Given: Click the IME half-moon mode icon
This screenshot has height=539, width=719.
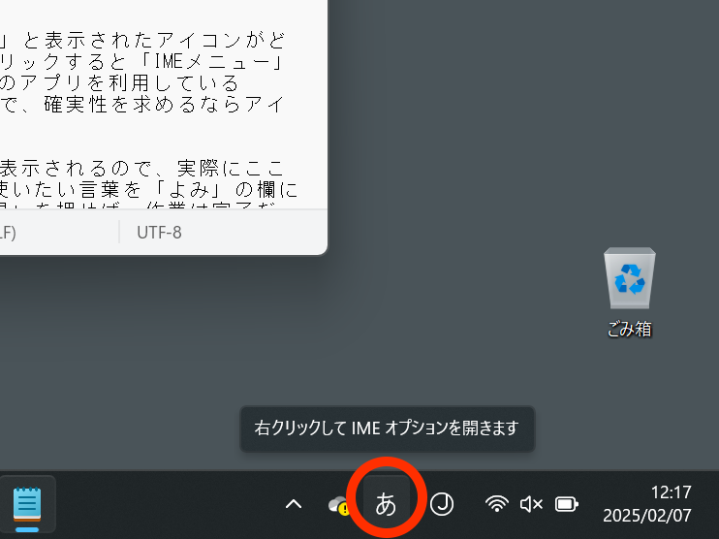Looking at the screenshot, I should 442,504.
